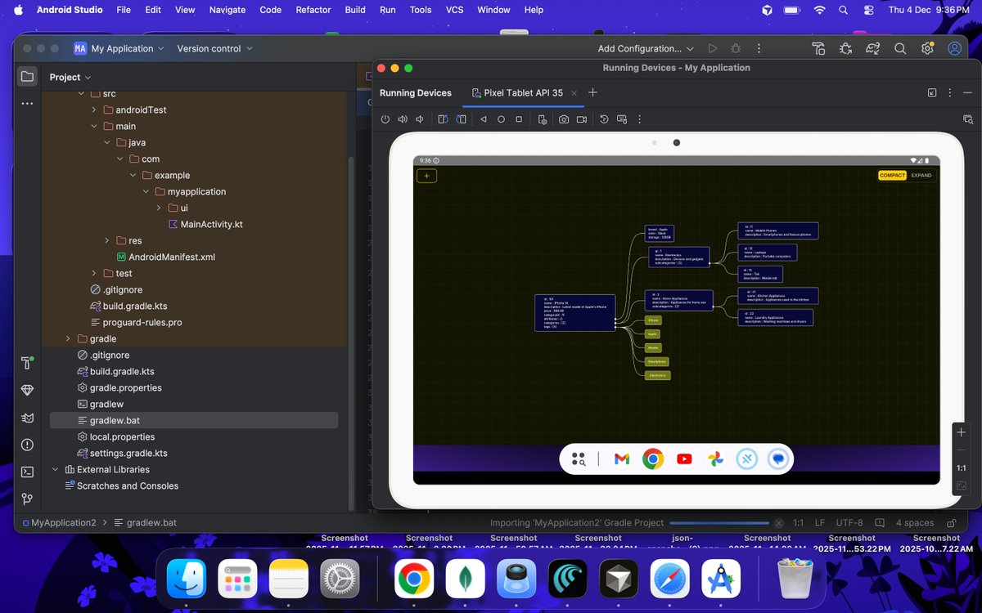Open the Terminal tool window icon

coord(27,472)
